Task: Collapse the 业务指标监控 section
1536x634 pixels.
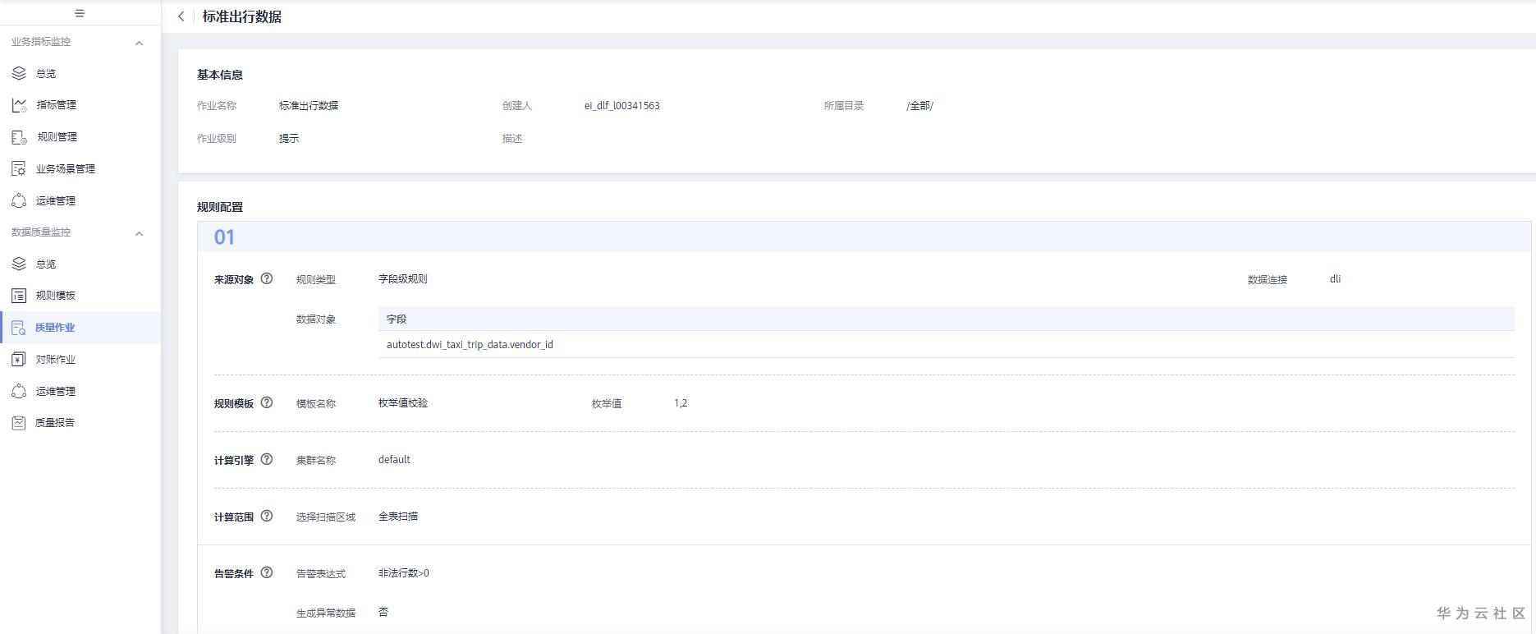Action: tap(139, 43)
